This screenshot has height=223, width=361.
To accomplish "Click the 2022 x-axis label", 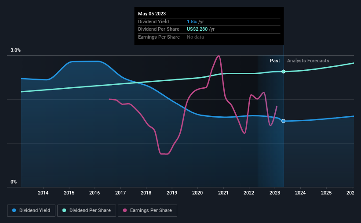I will tap(249, 193).
